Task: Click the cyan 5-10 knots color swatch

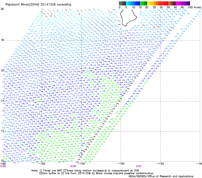Action: (129, 3)
